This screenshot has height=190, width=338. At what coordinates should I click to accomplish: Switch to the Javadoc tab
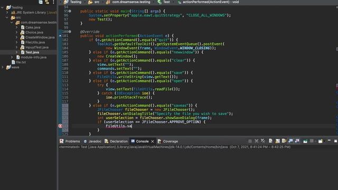[92, 141]
